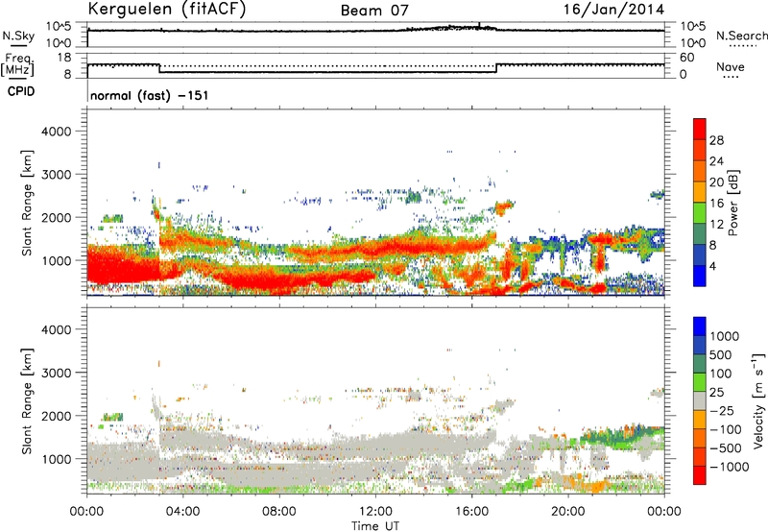Select the blue top segment of velocity colorbar

pyautogui.click(x=700, y=326)
